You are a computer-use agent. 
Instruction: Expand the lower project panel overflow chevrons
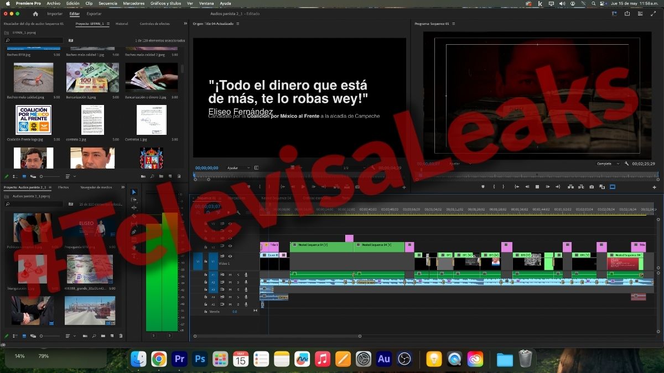pyautogui.click(x=124, y=187)
